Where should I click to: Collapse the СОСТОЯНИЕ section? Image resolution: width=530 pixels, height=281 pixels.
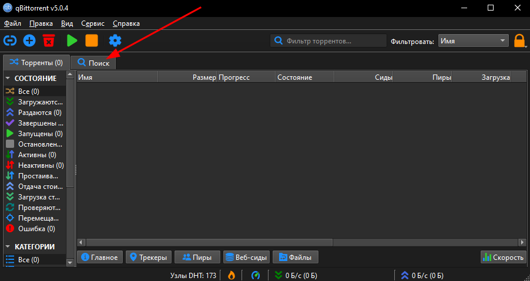pos(8,78)
